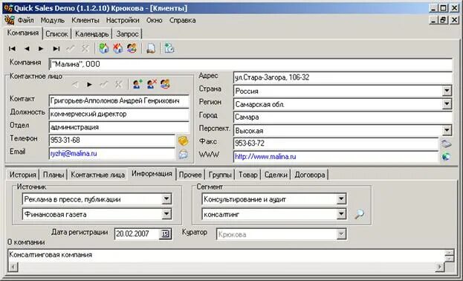Click the ryzhij@malina.ru email link
The image size is (463, 281).
pos(74,154)
